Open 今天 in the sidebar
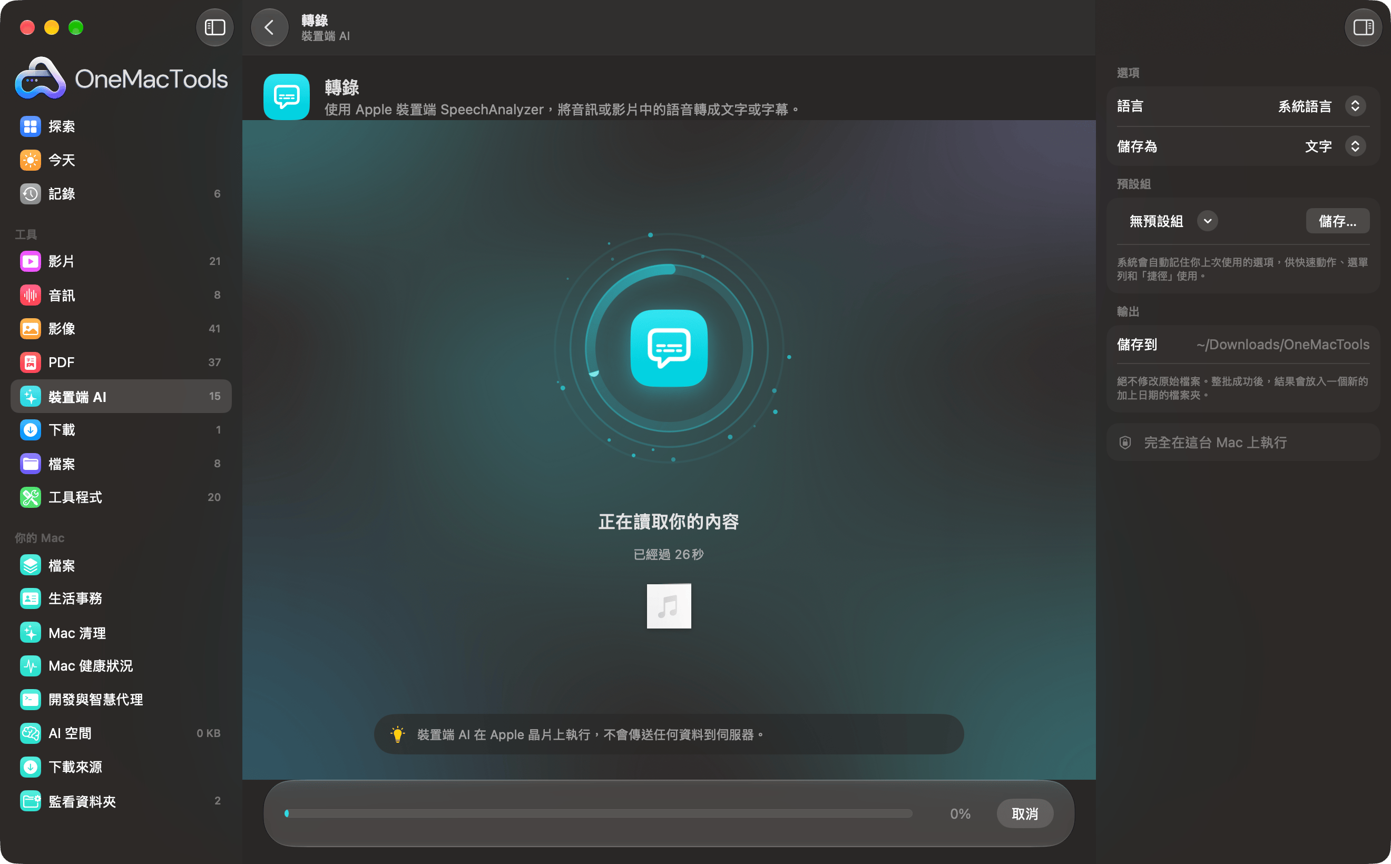Screen dimensions: 1391x864 click(x=121, y=160)
